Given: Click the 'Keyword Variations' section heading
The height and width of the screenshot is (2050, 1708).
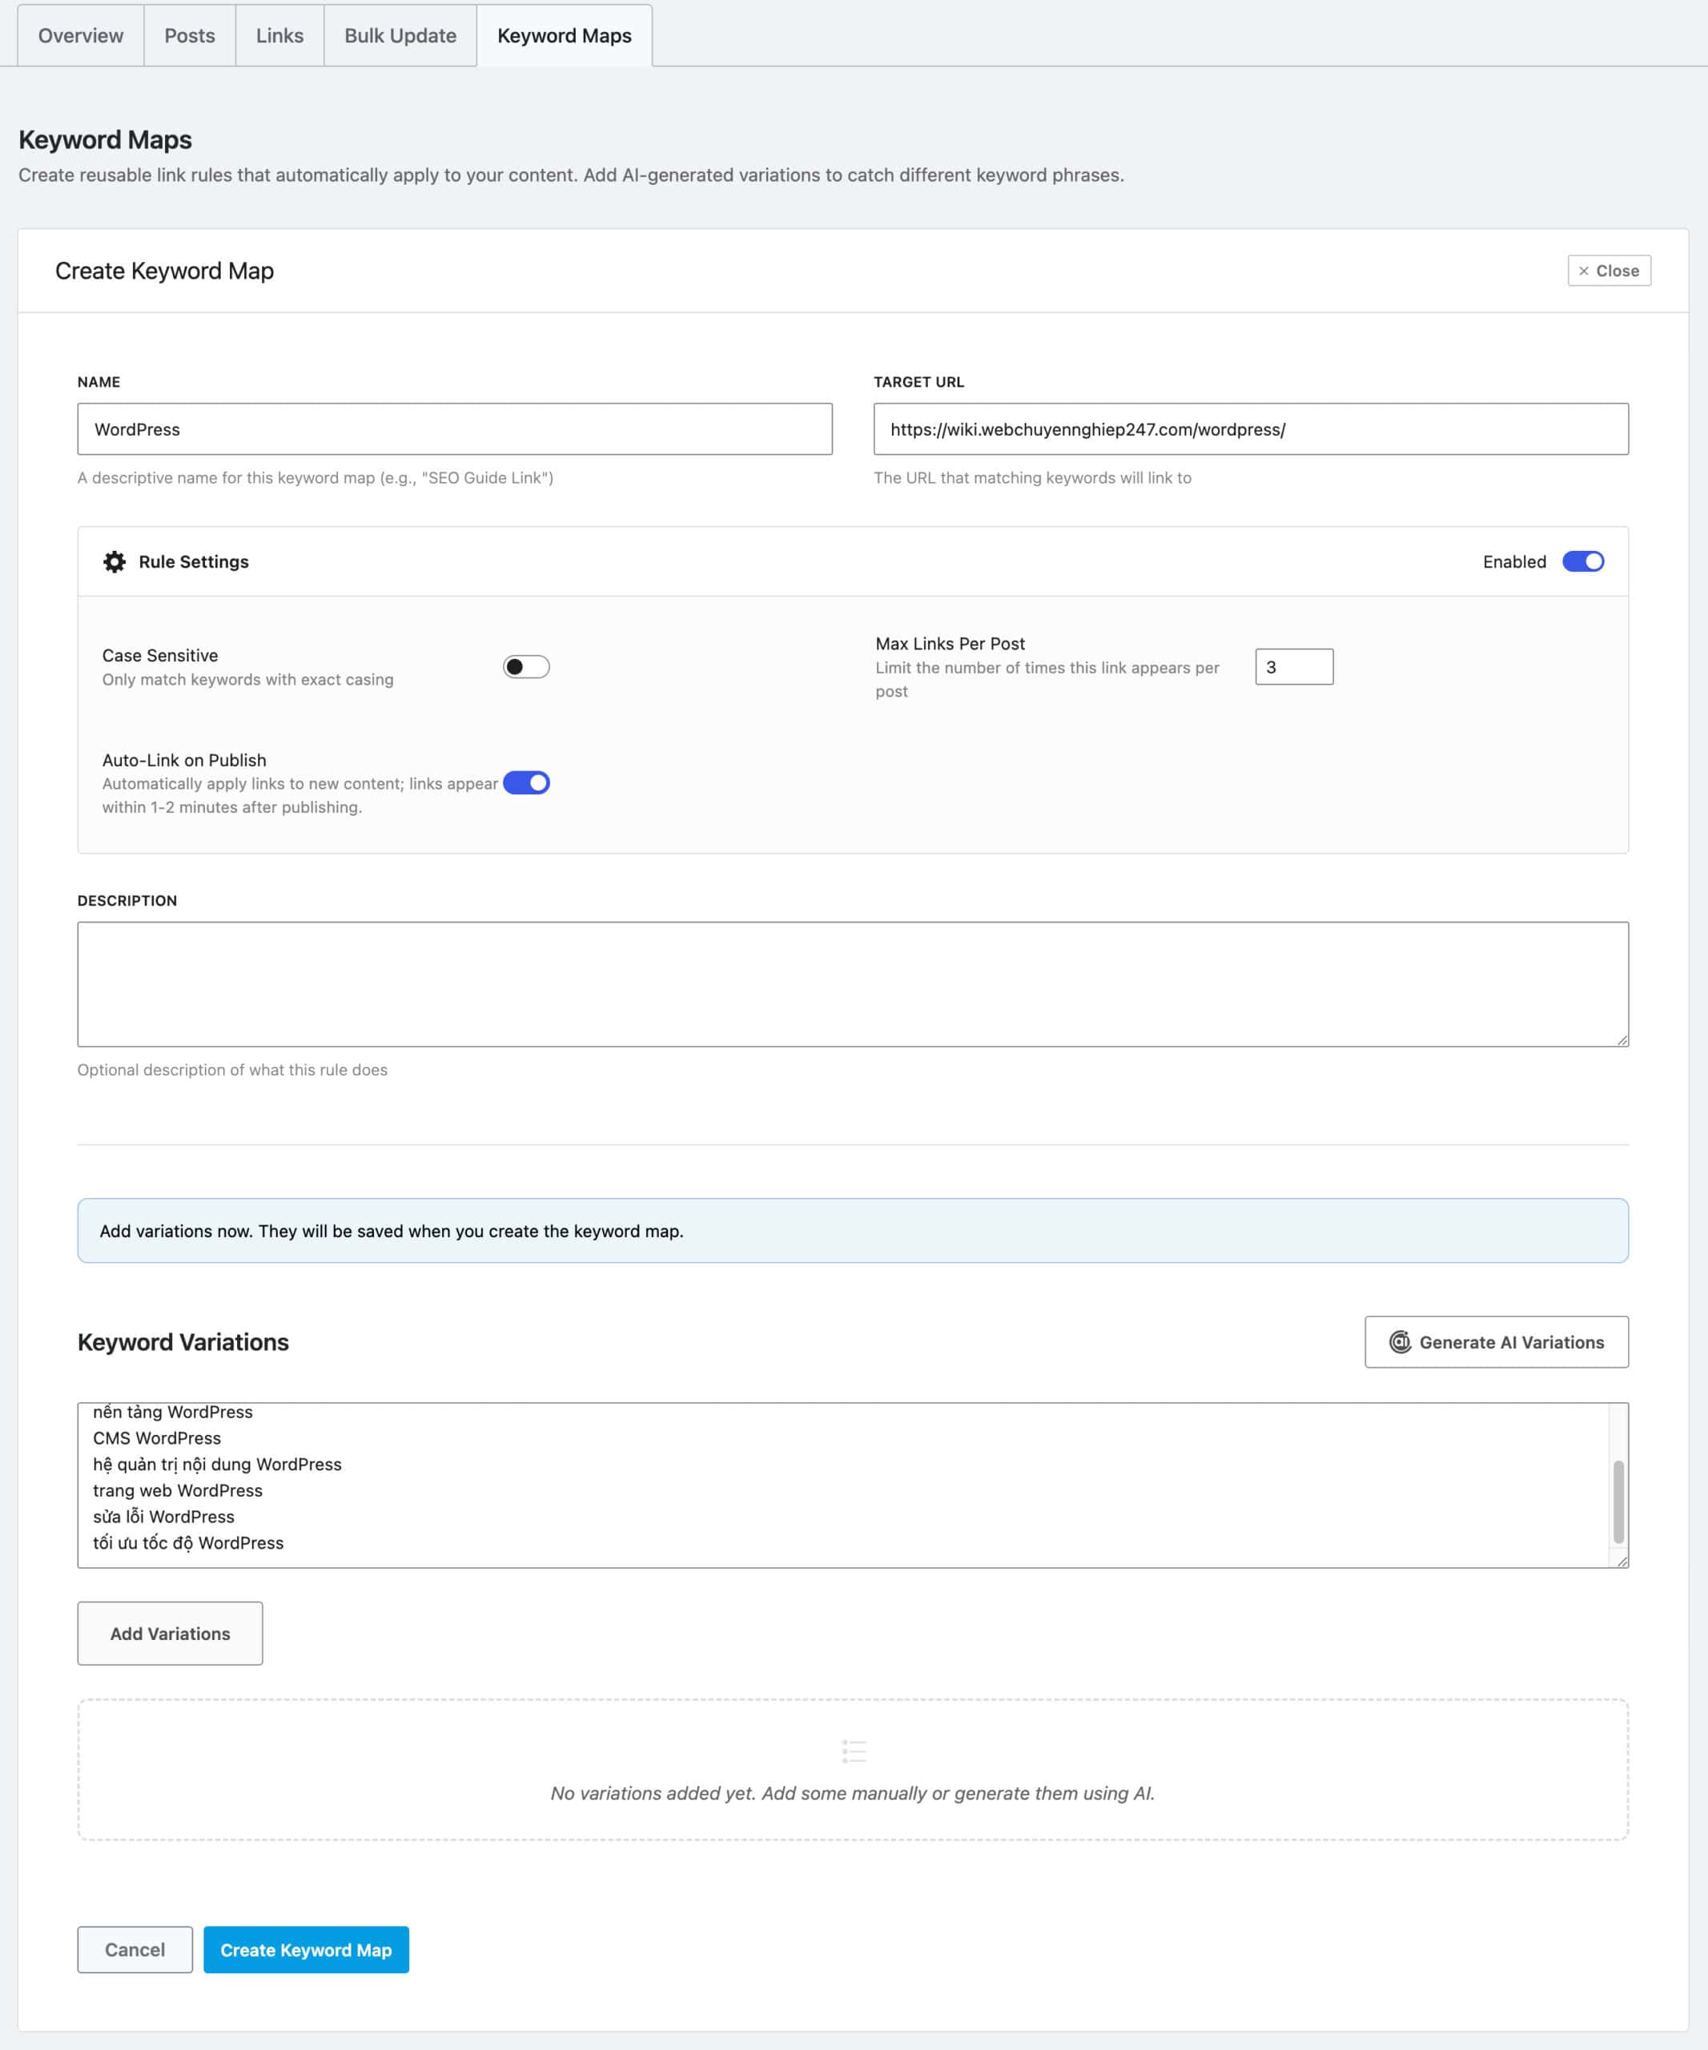Looking at the screenshot, I should [x=183, y=1342].
